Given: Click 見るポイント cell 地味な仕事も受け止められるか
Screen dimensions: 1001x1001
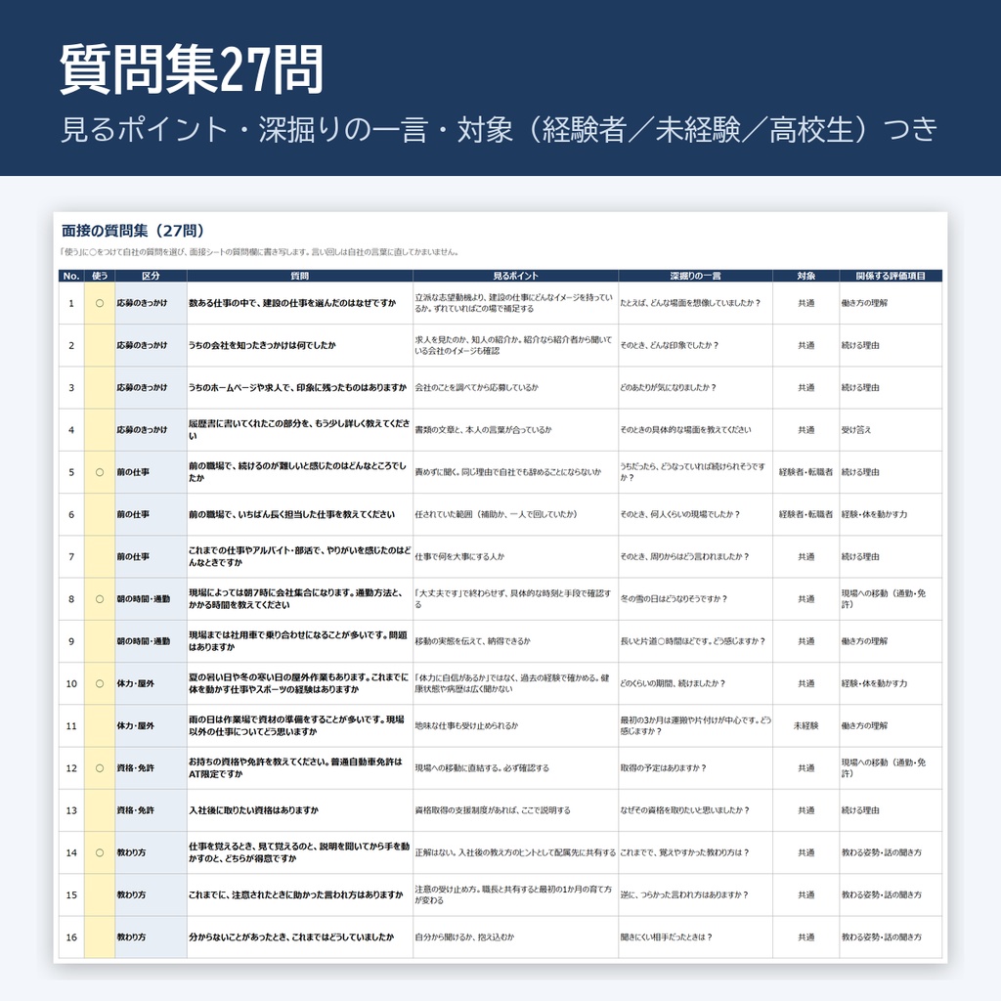Looking at the screenshot, I should pyautogui.click(x=516, y=726).
